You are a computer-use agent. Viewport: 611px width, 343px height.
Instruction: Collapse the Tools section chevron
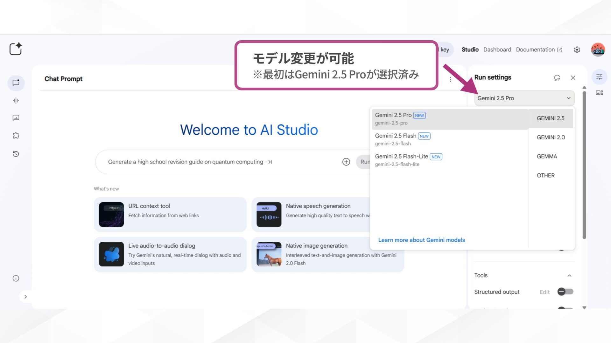click(x=570, y=275)
